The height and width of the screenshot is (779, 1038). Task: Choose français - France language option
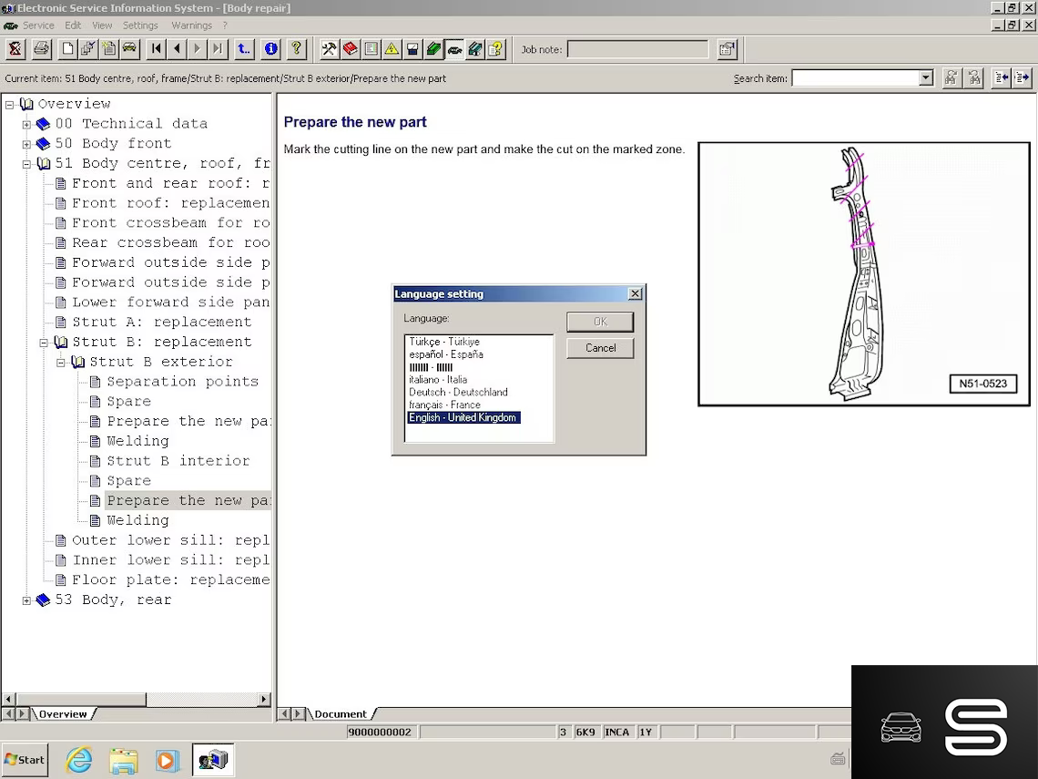coord(444,405)
